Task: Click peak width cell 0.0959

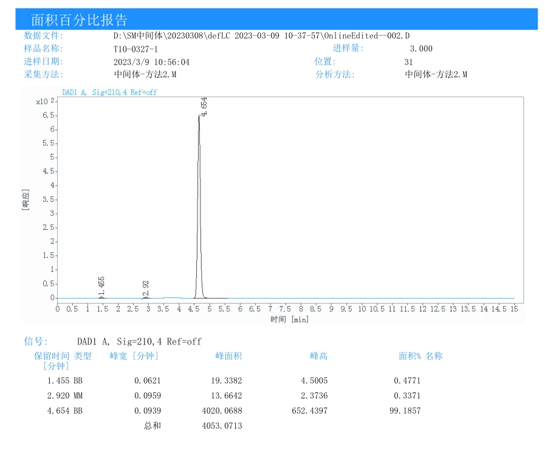Action: click(148, 395)
